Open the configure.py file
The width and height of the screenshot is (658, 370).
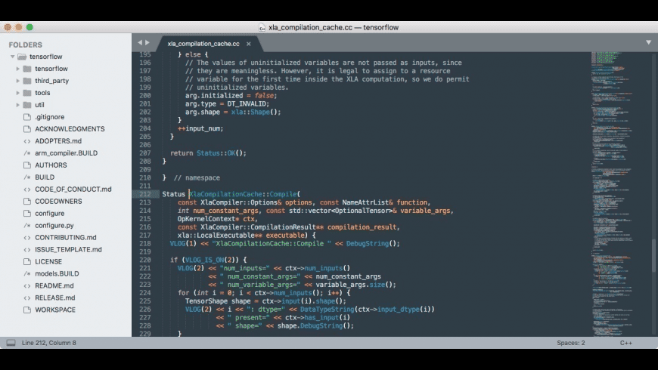coord(54,225)
